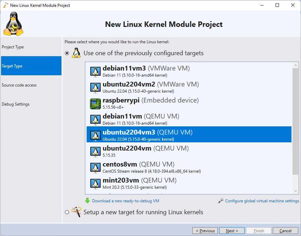
Task: Click the debian11vm3 VMWare VM penguin icon
Action: tap(95, 72)
